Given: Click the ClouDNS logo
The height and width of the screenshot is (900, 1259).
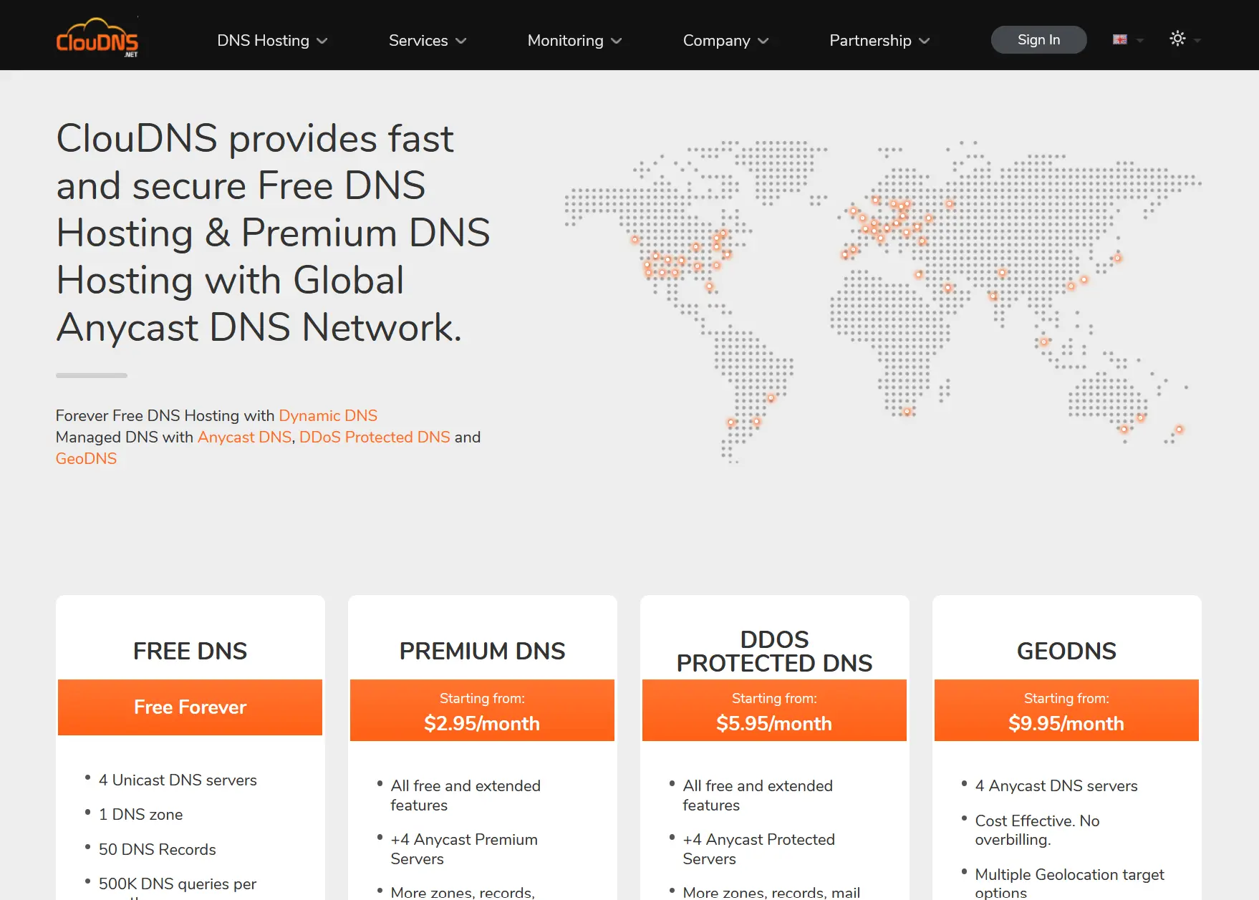Looking at the screenshot, I should pos(97,37).
